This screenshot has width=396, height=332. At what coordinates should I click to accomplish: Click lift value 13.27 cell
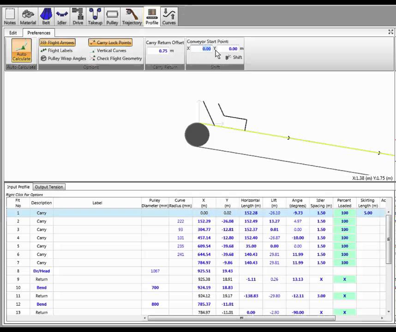click(274, 221)
